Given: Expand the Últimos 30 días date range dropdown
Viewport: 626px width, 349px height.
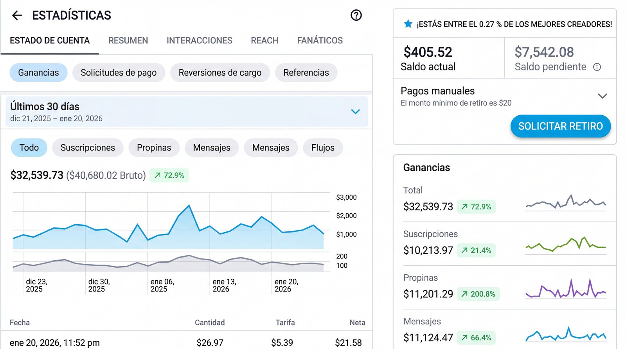Looking at the screenshot, I should [x=355, y=112].
